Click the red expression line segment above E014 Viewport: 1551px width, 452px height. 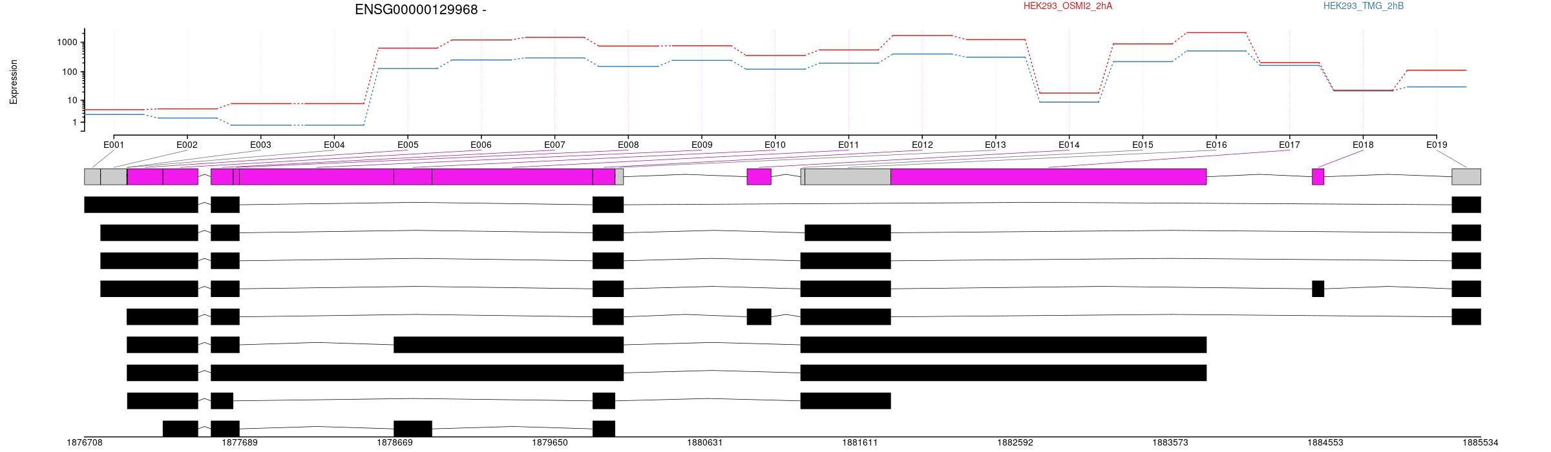[1069, 93]
